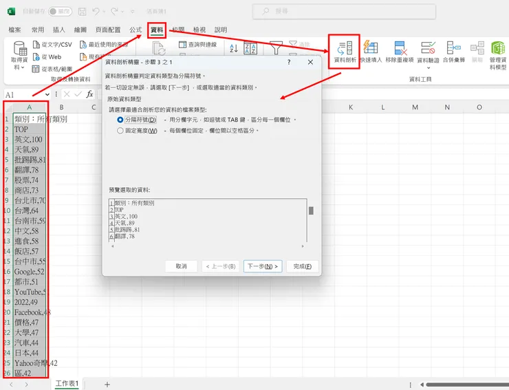Open 最近使用的來源 (Recent Sources)
The image size is (509, 390).
click(x=104, y=45)
